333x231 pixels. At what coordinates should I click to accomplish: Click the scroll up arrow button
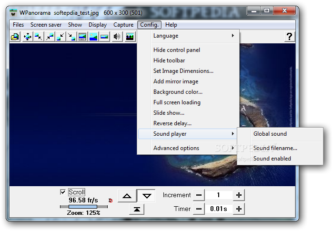pyautogui.click(x=127, y=196)
